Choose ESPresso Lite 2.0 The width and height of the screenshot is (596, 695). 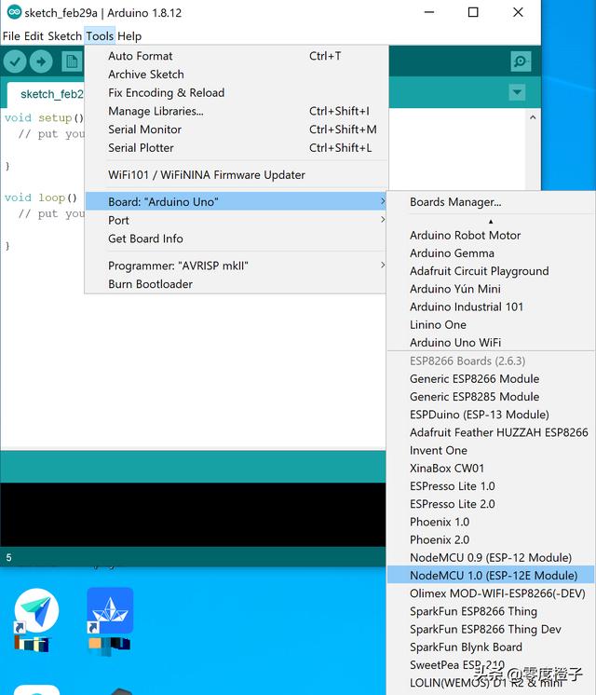click(491, 503)
